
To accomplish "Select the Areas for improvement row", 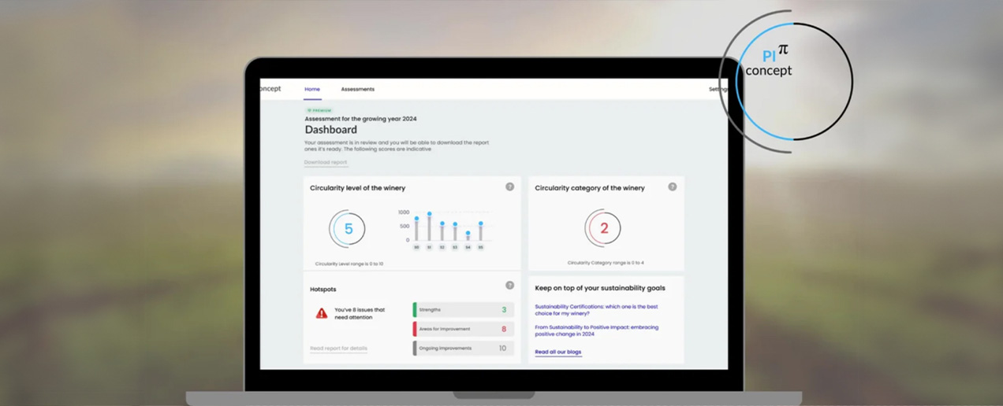I will click(x=464, y=329).
